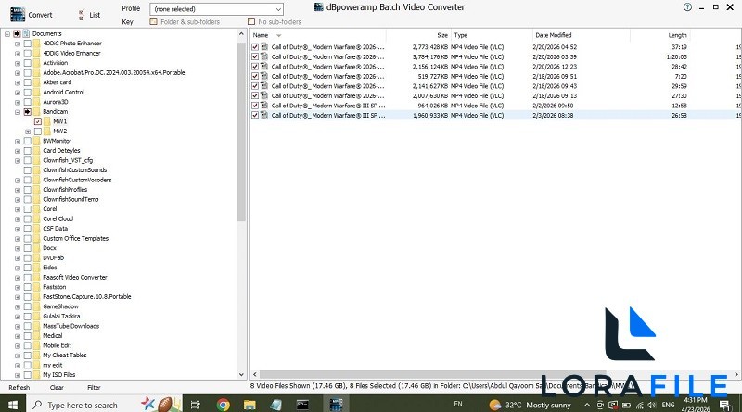Uncheck the 519,727 KB video file
Screen dimensions: 742x412
[x=255, y=76]
